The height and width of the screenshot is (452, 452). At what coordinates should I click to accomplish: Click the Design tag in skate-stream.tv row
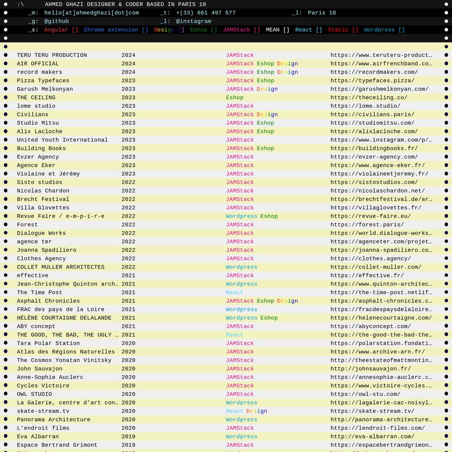(257, 411)
